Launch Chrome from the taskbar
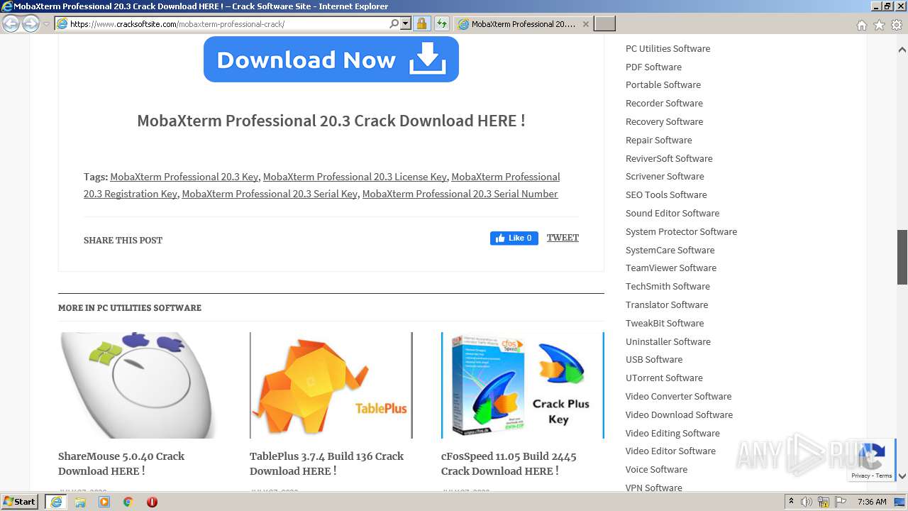The image size is (908, 511). point(128,502)
